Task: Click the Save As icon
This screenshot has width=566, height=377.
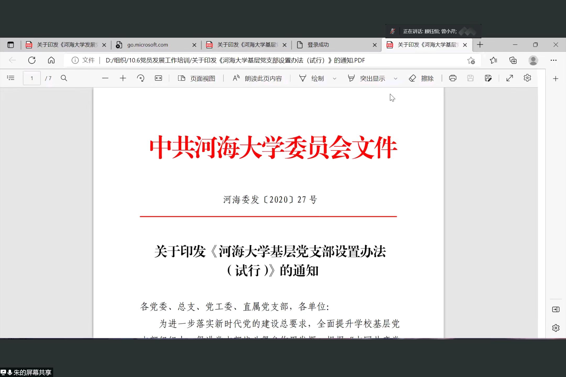Action: pos(488,78)
